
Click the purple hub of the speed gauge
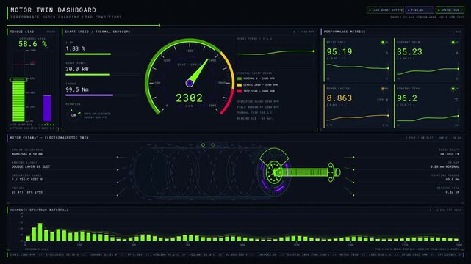(x=190, y=83)
